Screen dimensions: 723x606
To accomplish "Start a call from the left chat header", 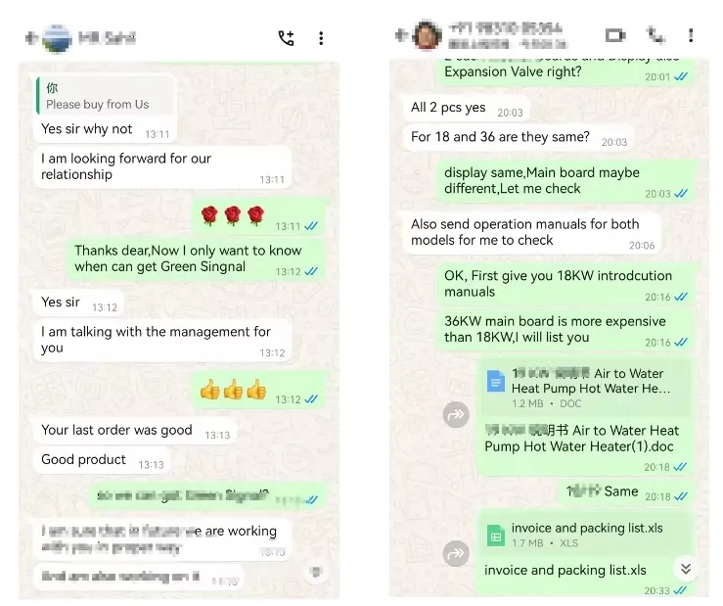I will coord(286,38).
